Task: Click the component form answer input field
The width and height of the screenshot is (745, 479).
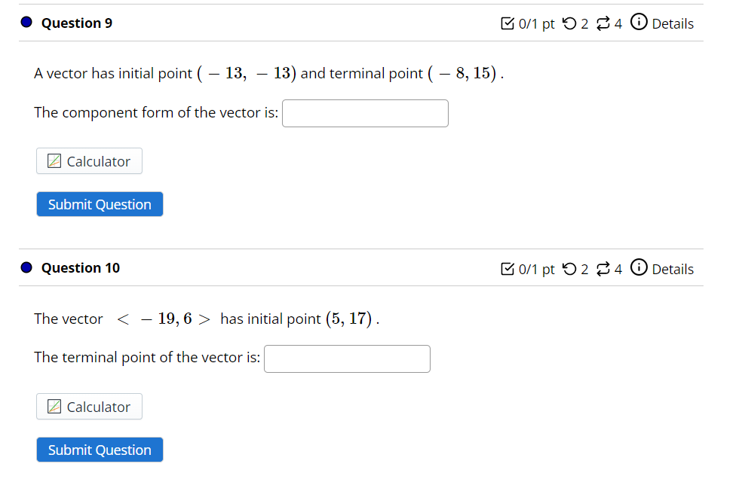Action: (x=365, y=112)
